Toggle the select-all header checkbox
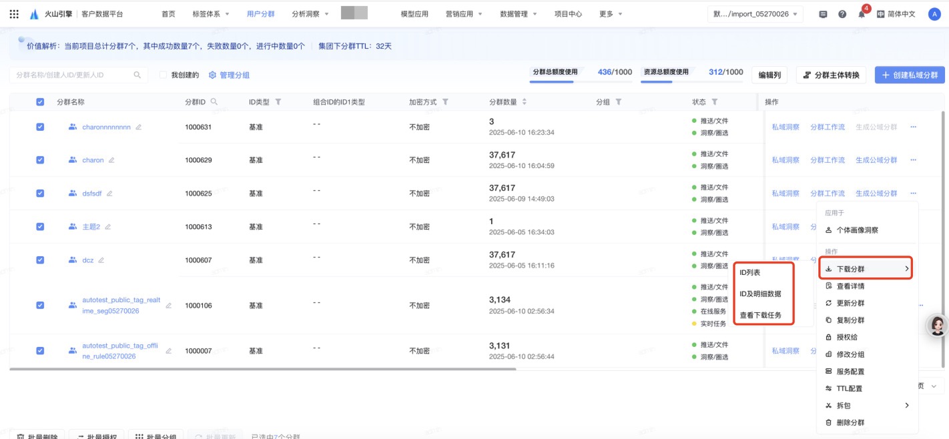This screenshot has width=949, height=439. 40,102
